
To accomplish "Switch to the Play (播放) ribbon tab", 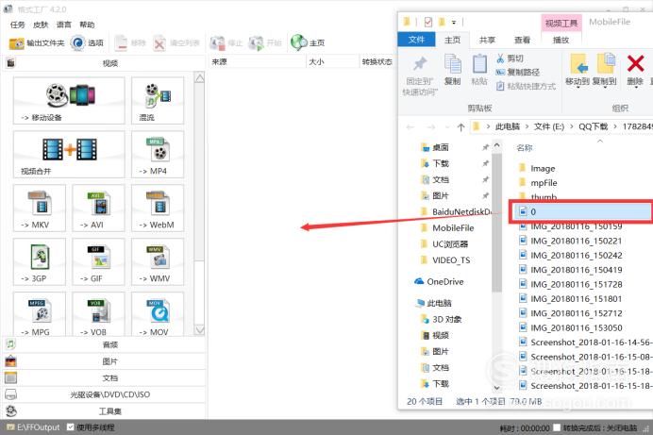I will click(561, 40).
